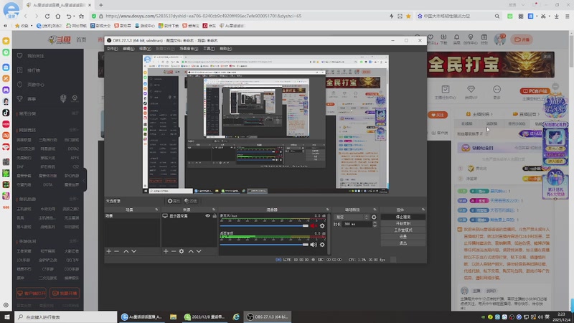Move scene up in Scenes panel
This screenshot has width=574, height=323.
point(126,251)
